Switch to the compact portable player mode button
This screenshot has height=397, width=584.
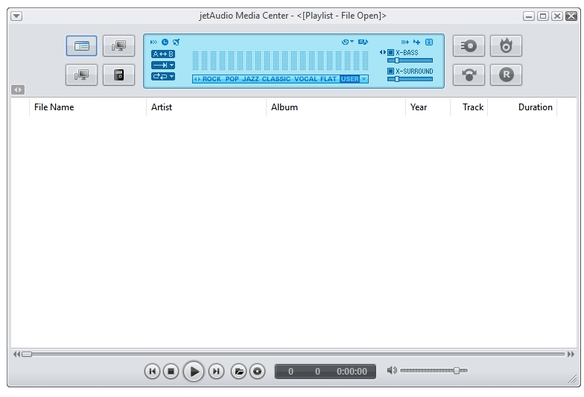pos(119,74)
